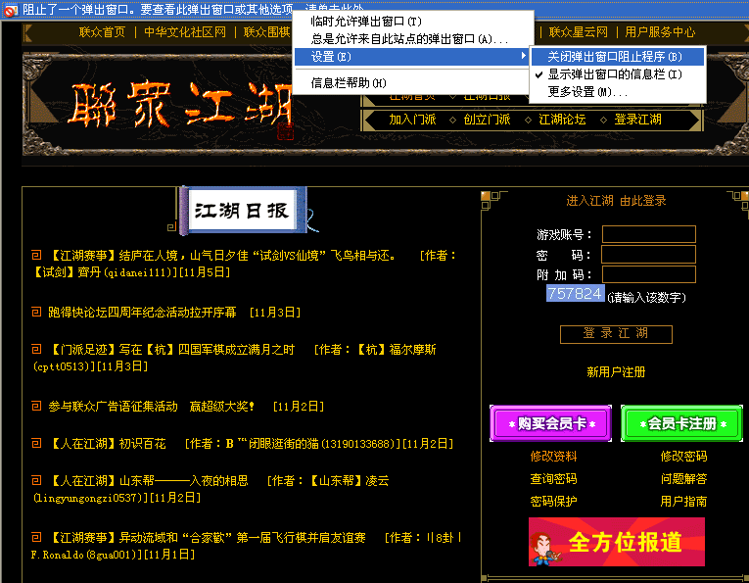Image resolution: width=749 pixels, height=583 pixels.
Task: Open the 新用户注册 link
Action: pos(616,372)
